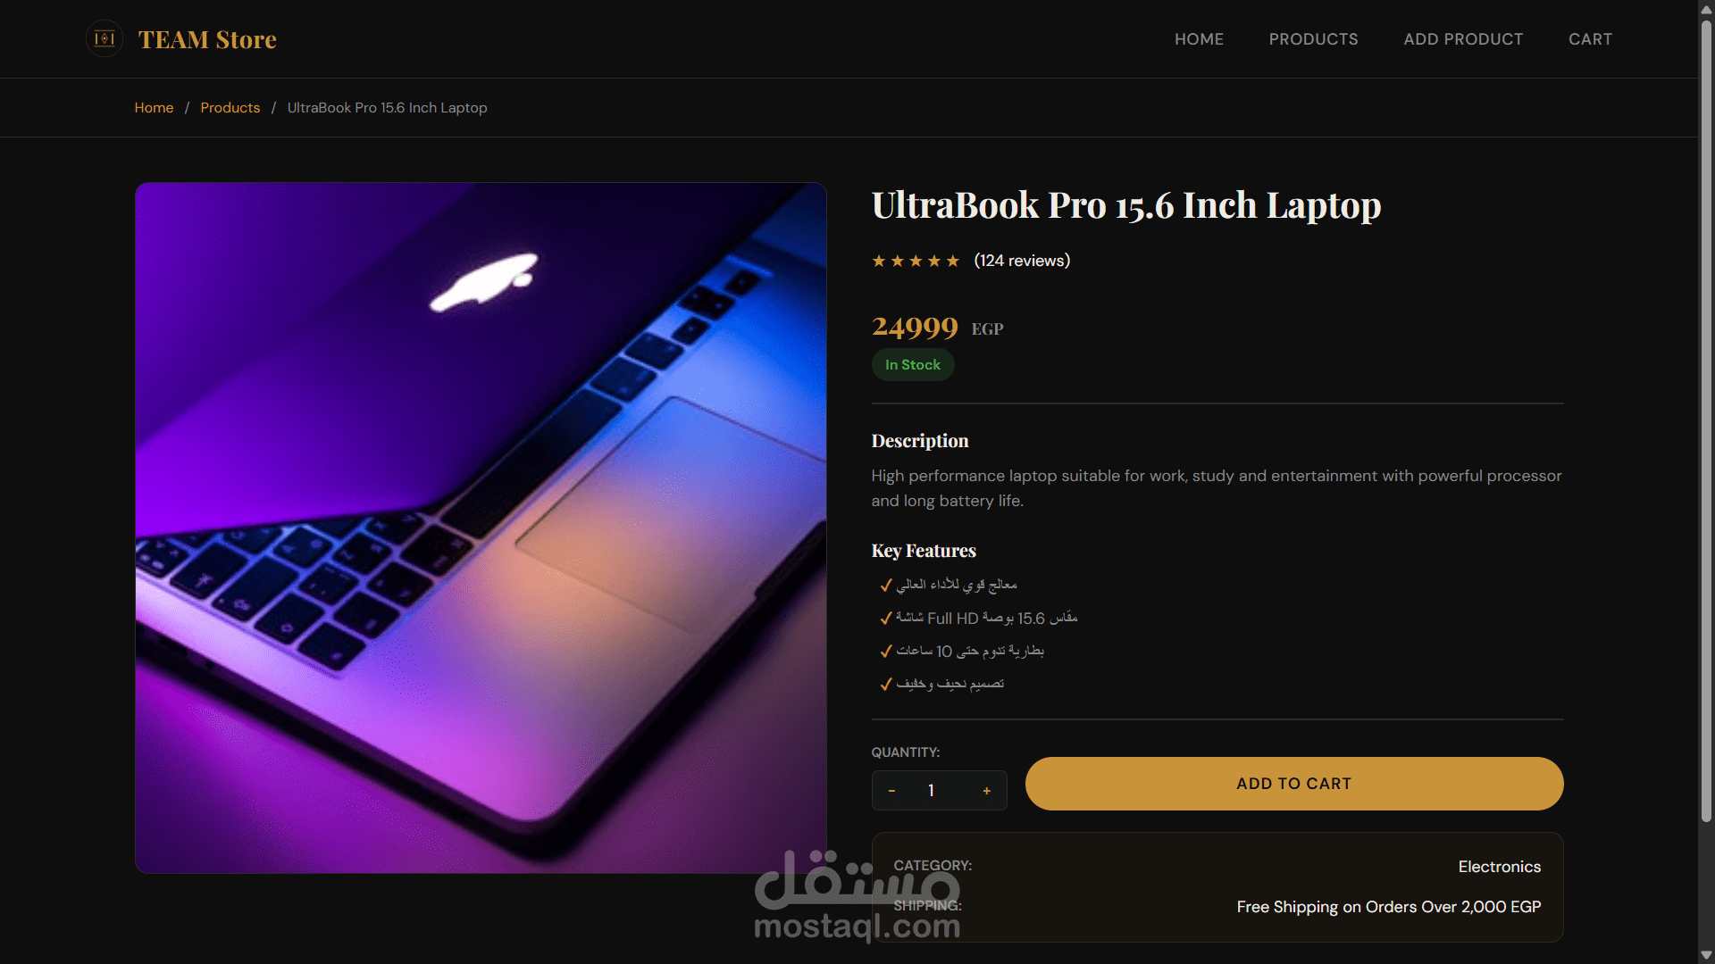Click the In Stock badge

point(913,365)
